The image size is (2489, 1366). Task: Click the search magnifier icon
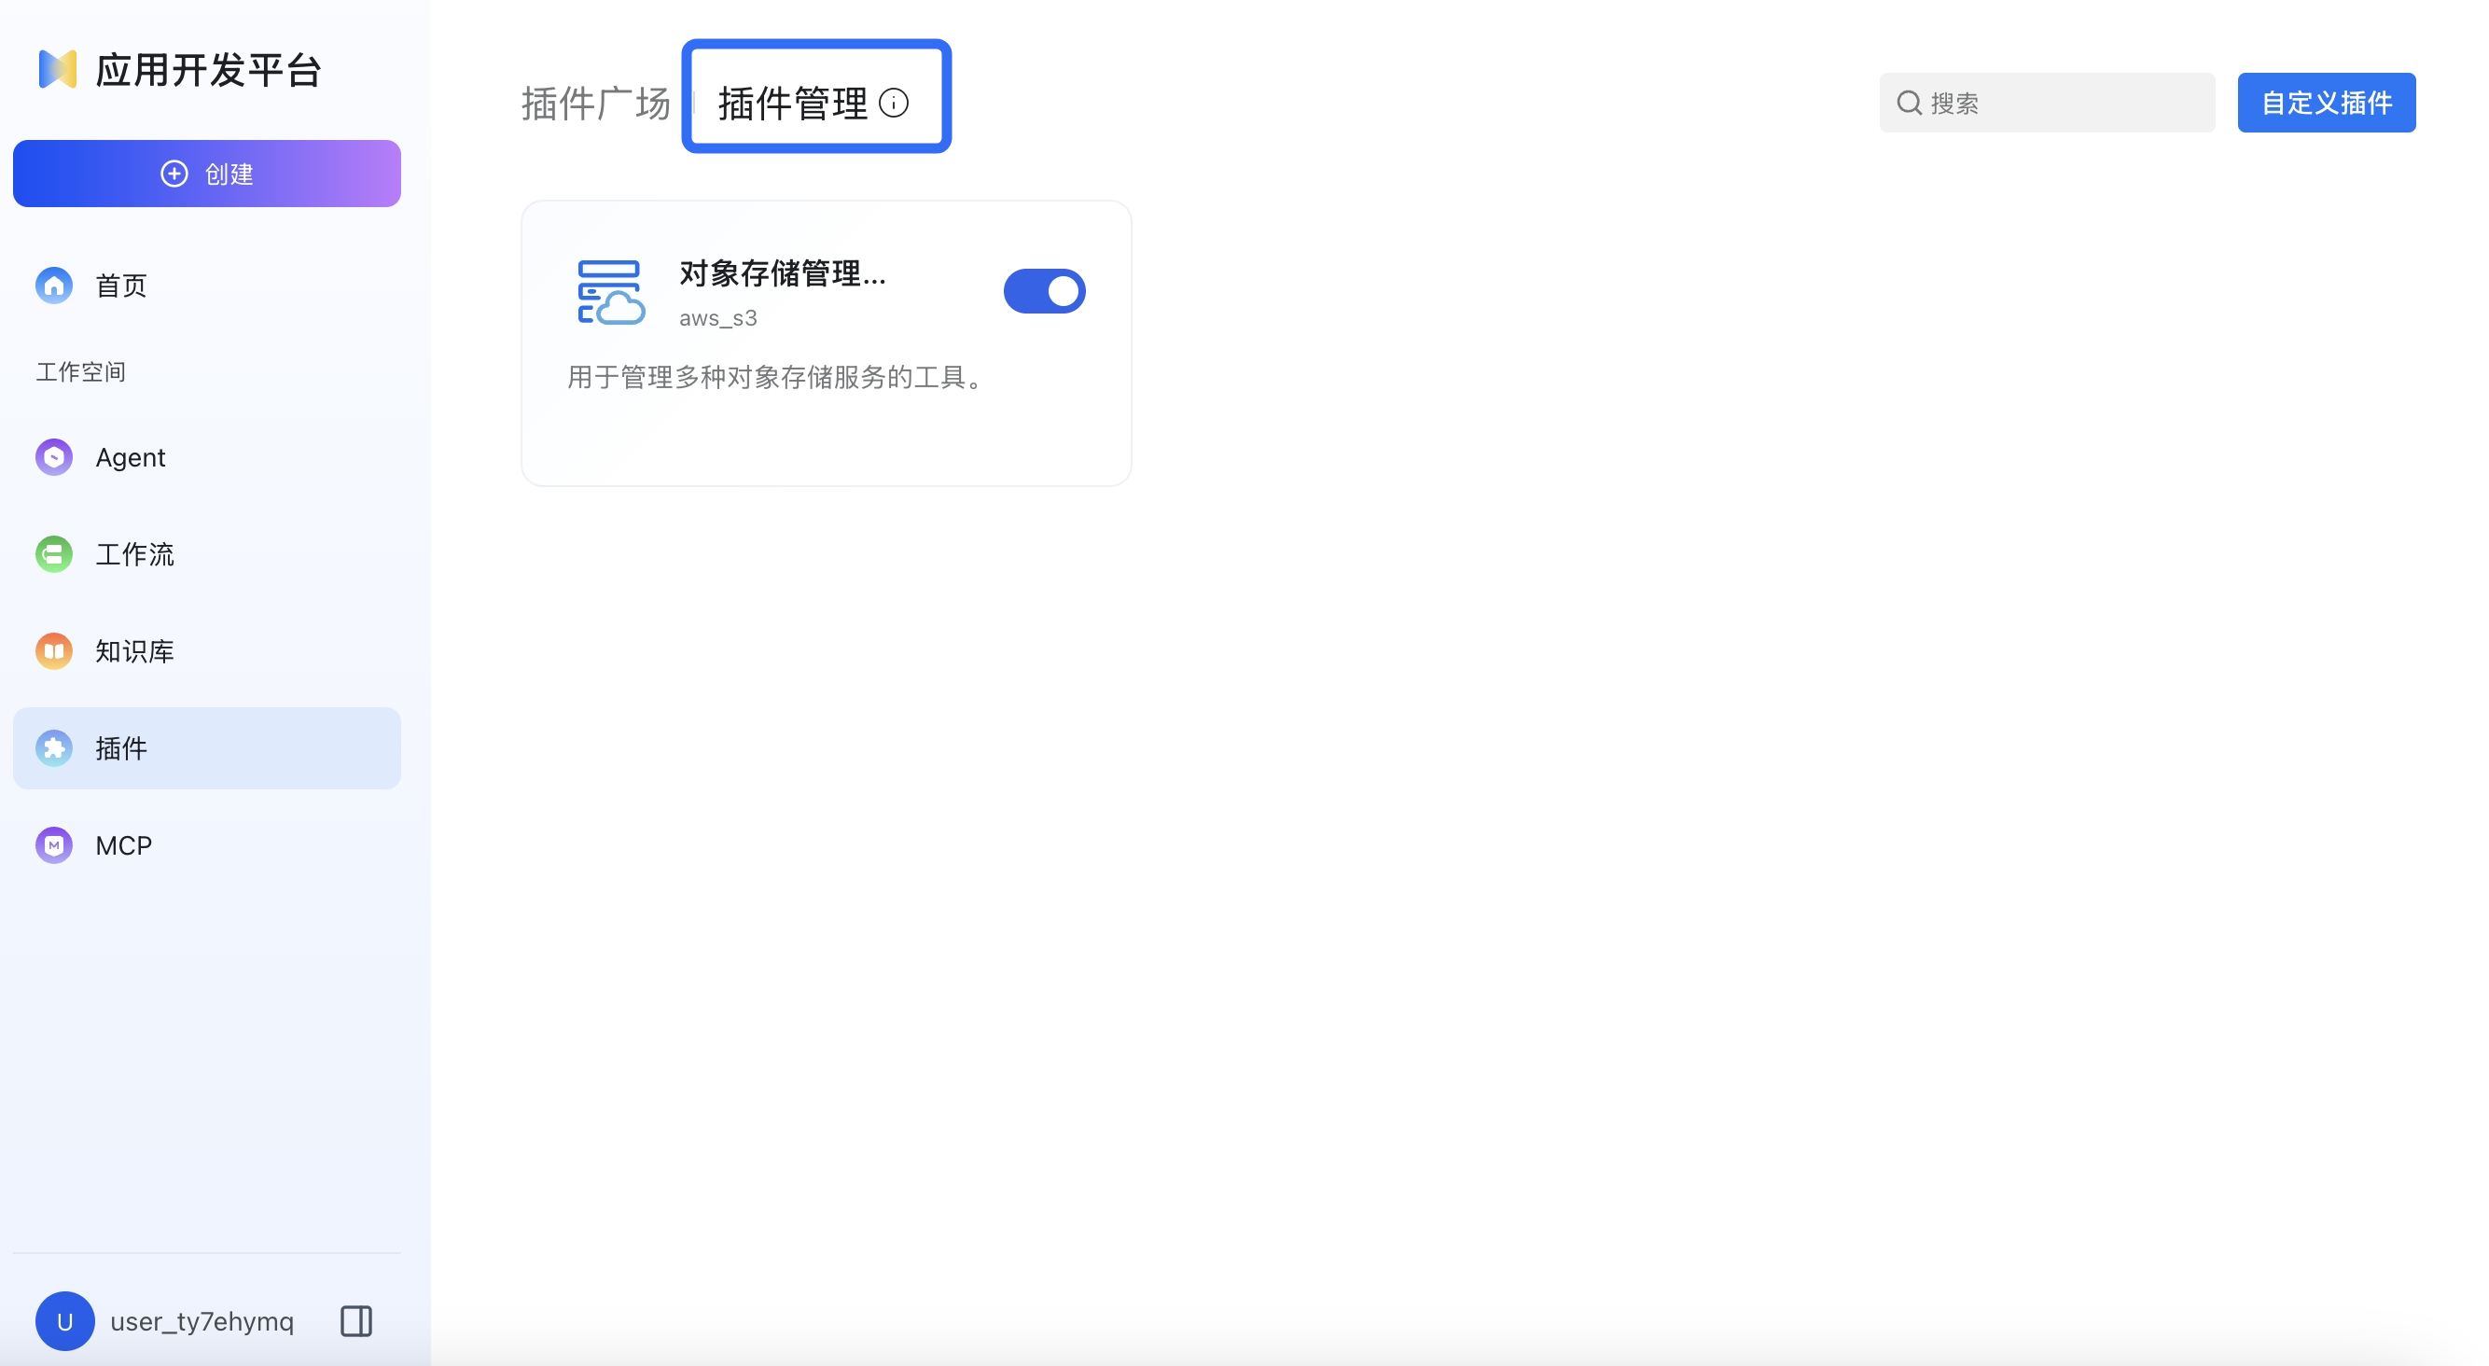[x=1911, y=102]
